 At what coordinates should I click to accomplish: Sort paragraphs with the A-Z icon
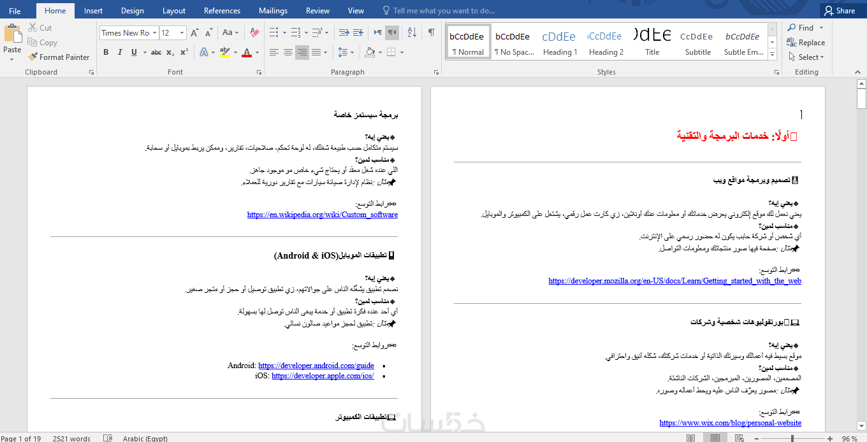click(x=412, y=32)
